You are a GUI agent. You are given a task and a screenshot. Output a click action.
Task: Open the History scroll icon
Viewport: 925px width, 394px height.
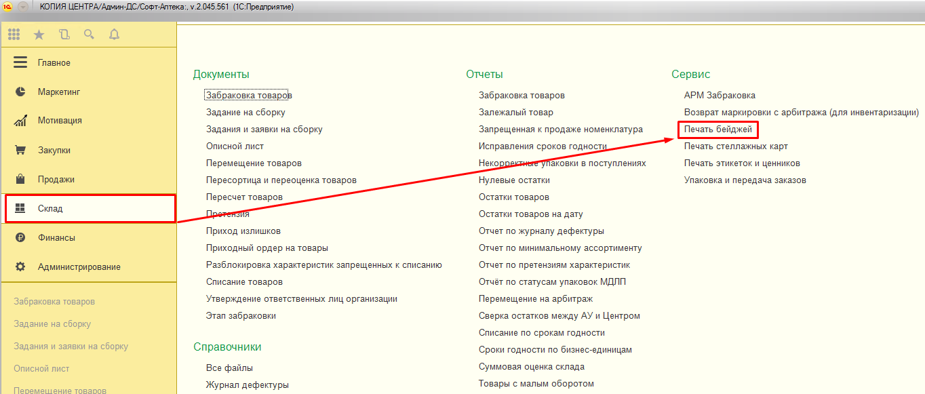64,35
